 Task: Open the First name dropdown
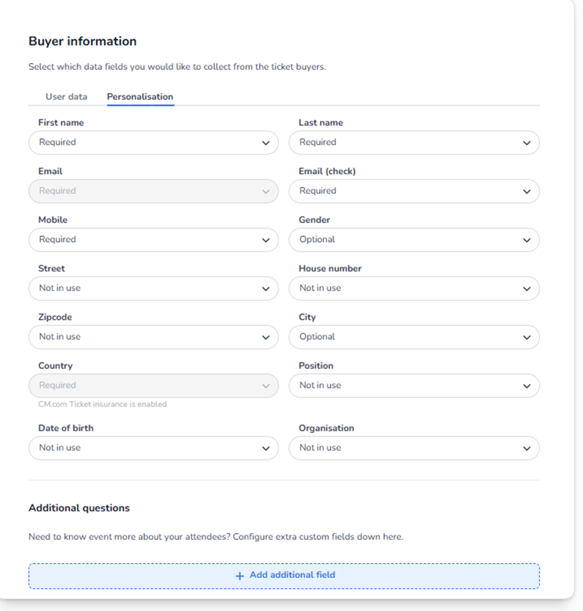pyautogui.click(x=153, y=143)
